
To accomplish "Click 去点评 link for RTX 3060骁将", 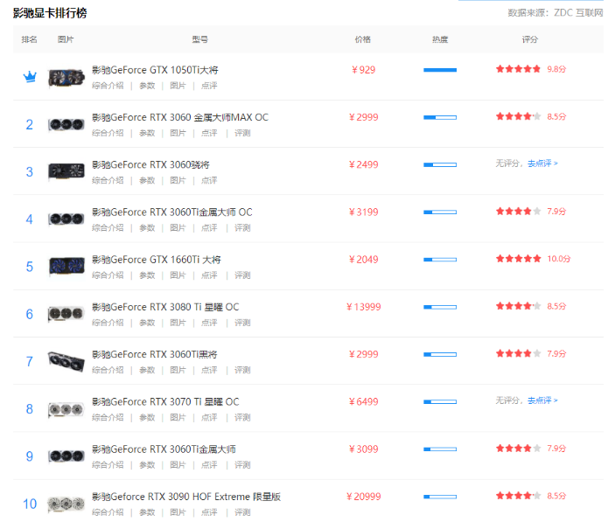I will pos(542,164).
